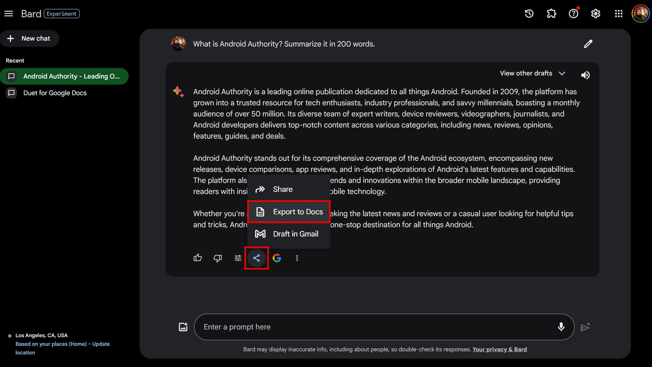
Task: Open the extensions puzzle icon
Action: [551, 14]
